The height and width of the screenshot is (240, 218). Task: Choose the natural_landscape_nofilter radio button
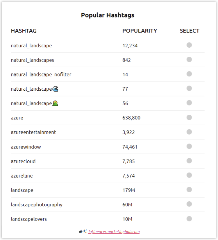pyautogui.click(x=189, y=74)
